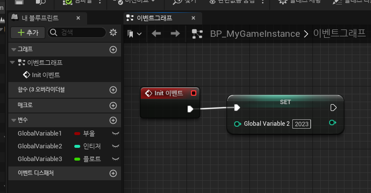The image size is (371, 193).
Task: Select the Init 이벤트 tree item
Action: coord(46,75)
